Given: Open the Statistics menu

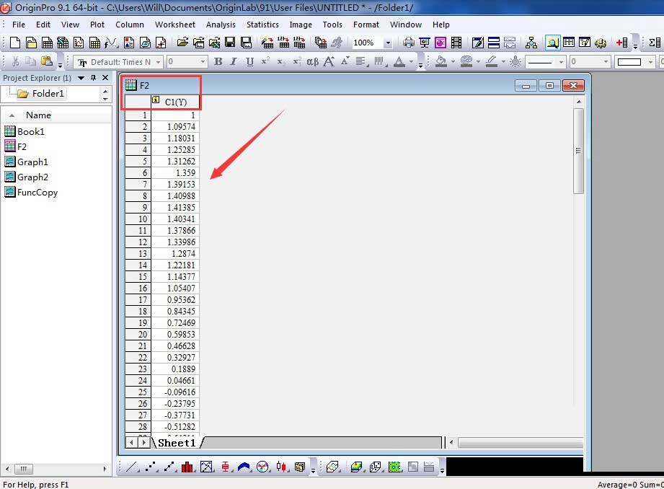Looking at the screenshot, I should tap(262, 25).
